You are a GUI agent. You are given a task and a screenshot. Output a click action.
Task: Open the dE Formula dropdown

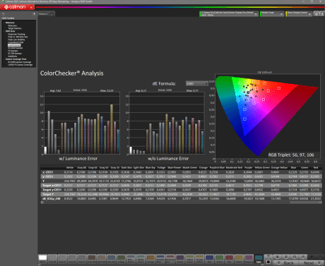(197, 83)
